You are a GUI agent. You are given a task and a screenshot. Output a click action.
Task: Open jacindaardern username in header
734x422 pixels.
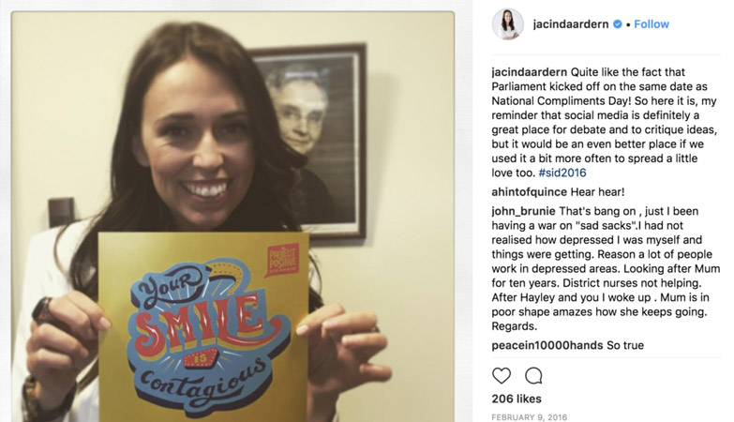[571, 24]
